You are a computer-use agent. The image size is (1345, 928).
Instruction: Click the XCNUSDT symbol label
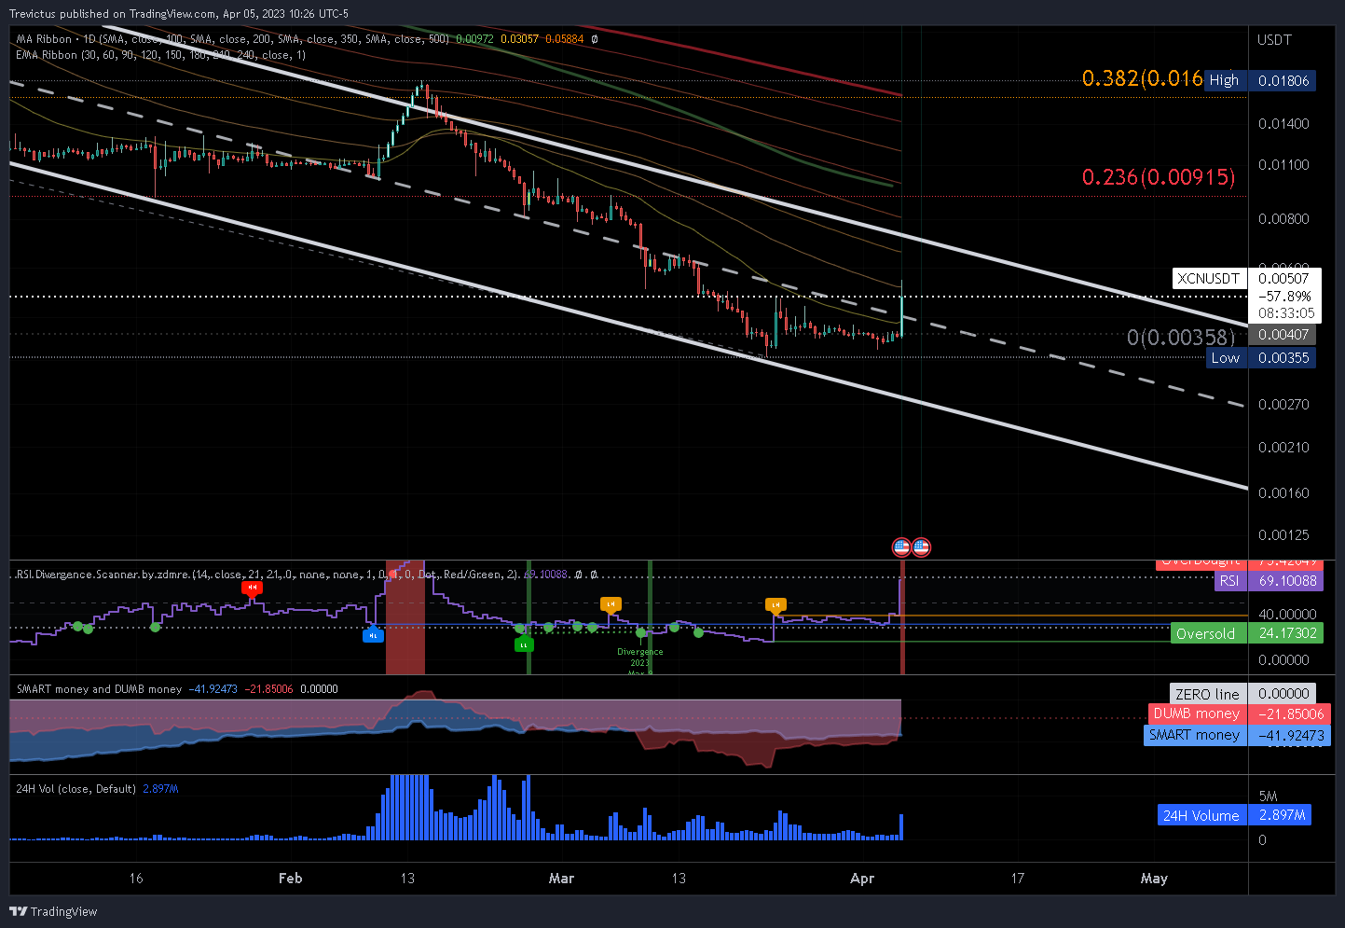pos(1208,278)
